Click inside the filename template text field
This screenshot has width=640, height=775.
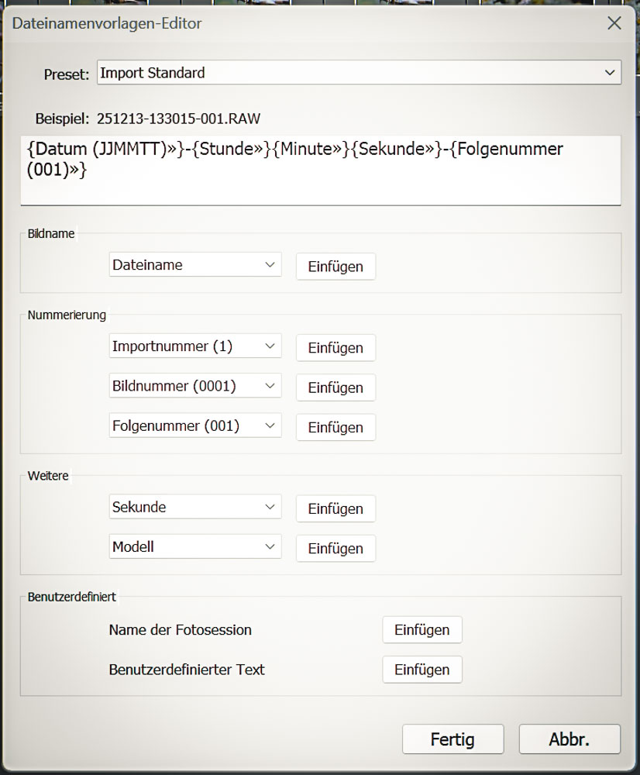click(x=320, y=163)
